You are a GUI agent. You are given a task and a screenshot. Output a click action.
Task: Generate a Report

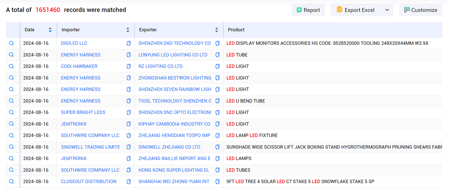click(x=308, y=10)
